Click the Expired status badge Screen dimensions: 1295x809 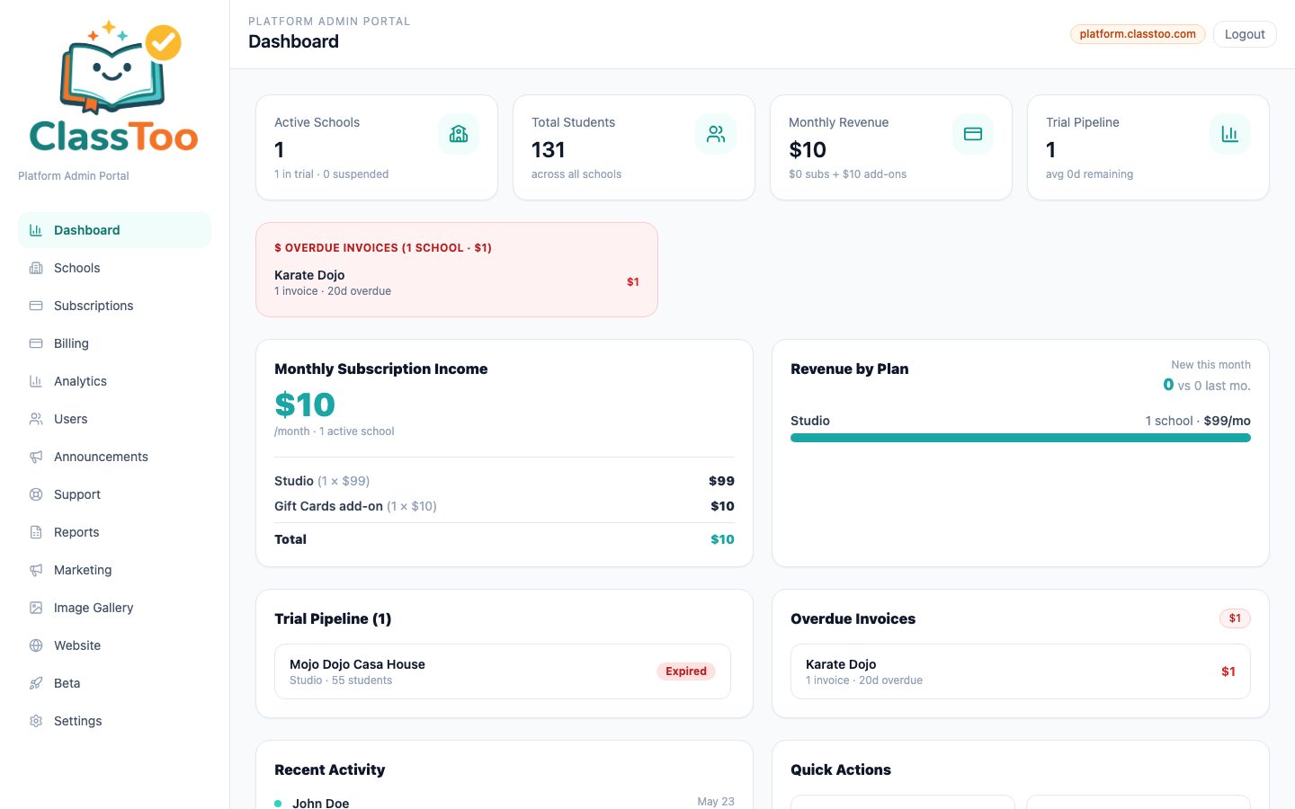pos(686,671)
